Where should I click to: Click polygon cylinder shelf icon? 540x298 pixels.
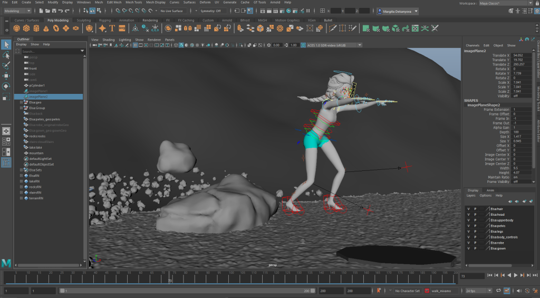pos(36,28)
